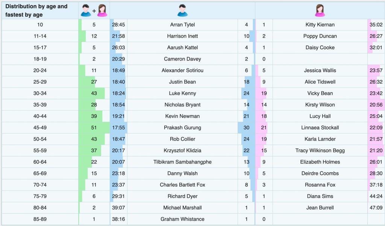Viewport: 385px width, 226px height.
Task: Select the '65-69' age group cell
Action: 40,173
